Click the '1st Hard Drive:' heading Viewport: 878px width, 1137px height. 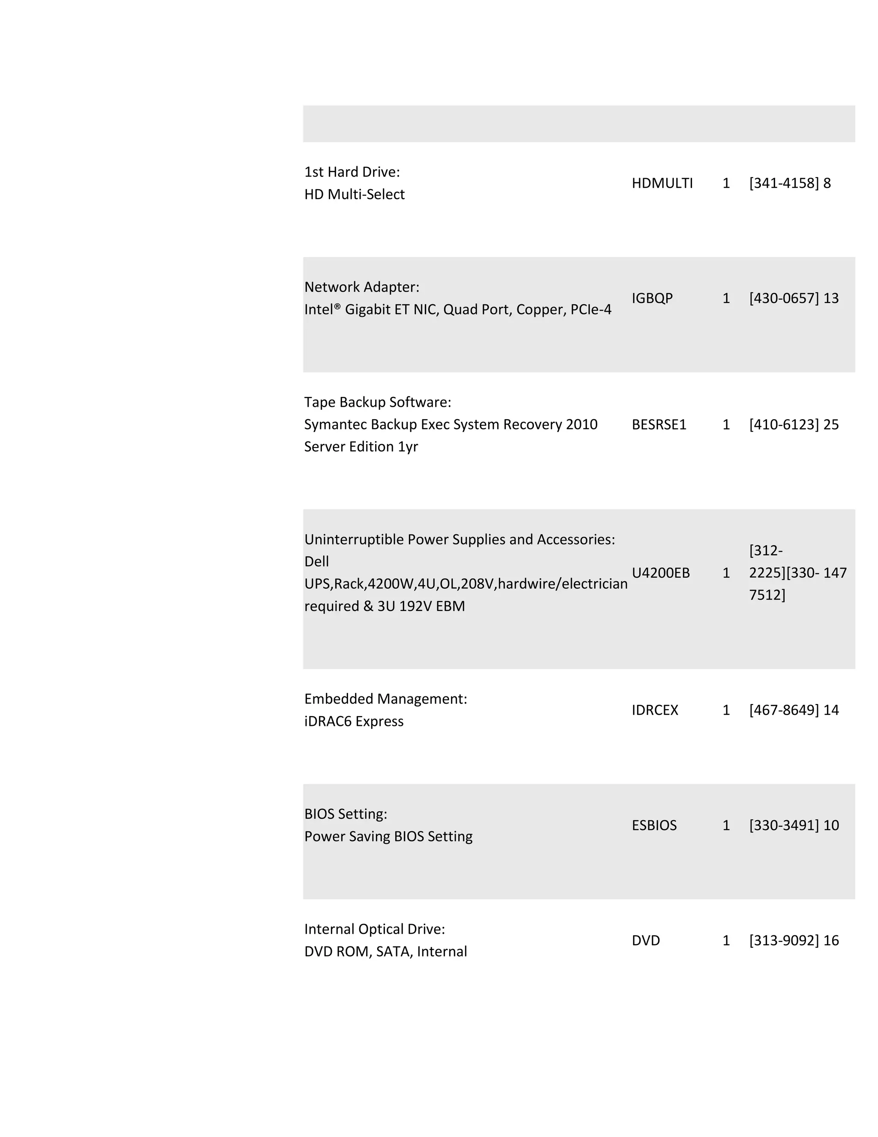click(352, 172)
